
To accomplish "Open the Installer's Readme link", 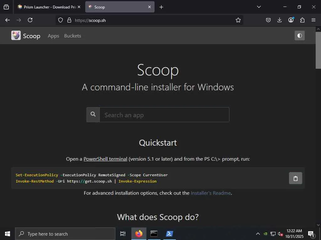I will (211, 193).
